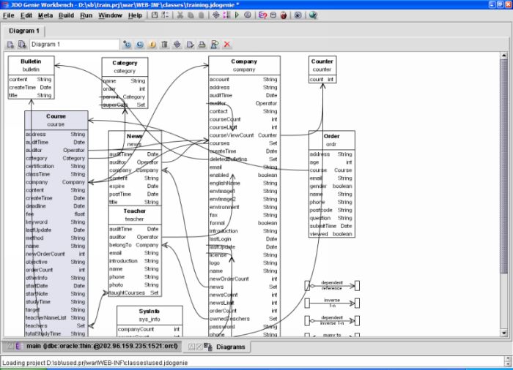
Task: Select the Course class header
Action: coord(56,120)
